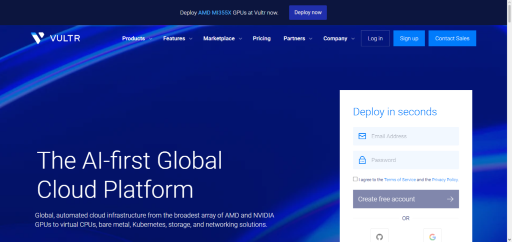512x242 pixels.
Task: Click the 'OR' separator label
Action: 406,218
